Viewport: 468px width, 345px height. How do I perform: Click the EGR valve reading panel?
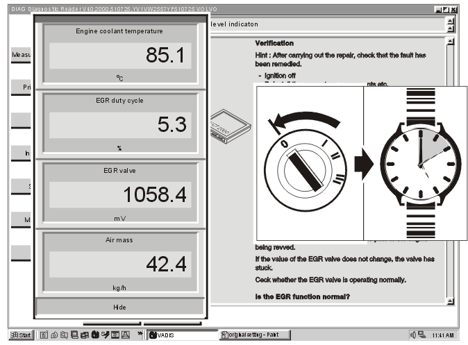click(120, 192)
